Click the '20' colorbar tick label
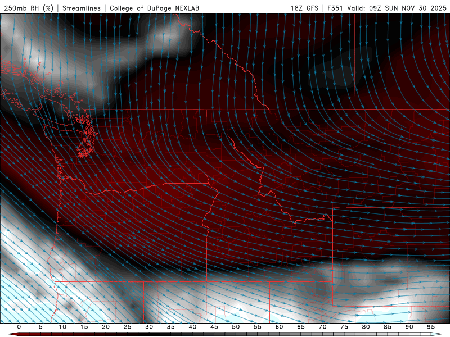This screenshot has width=450, height=337. pos(106,327)
